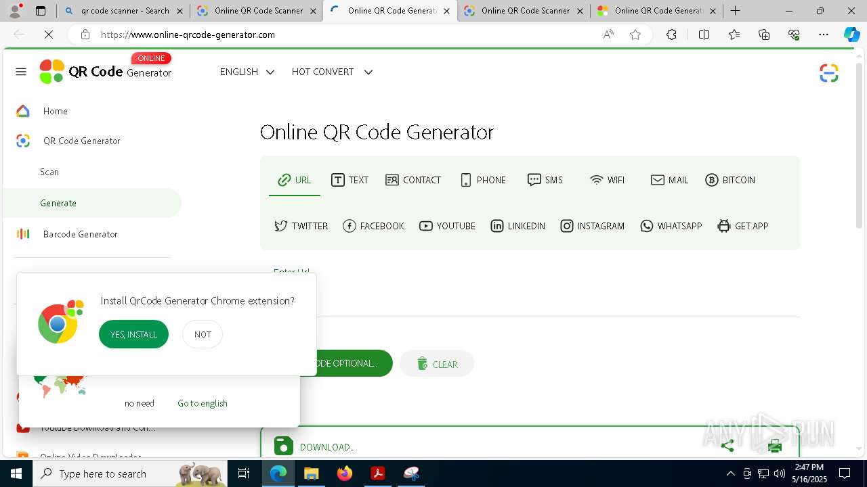Open Task View on taskbar

[x=245, y=473]
